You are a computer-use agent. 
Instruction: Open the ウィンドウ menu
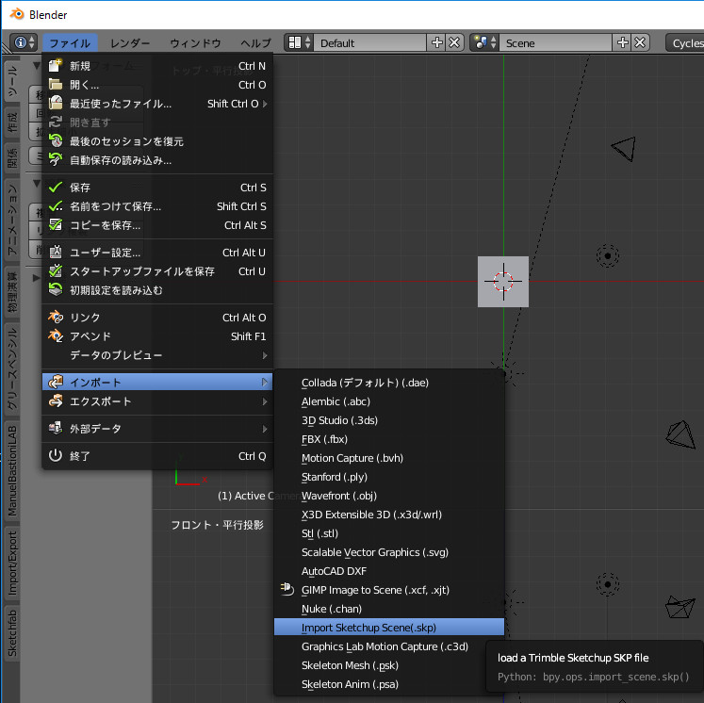tap(195, 43)
